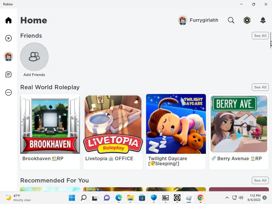The image size is (272, 204).
Task: Open the clock and date flyout
Action: pyautogui.click(x=254, y=198)
